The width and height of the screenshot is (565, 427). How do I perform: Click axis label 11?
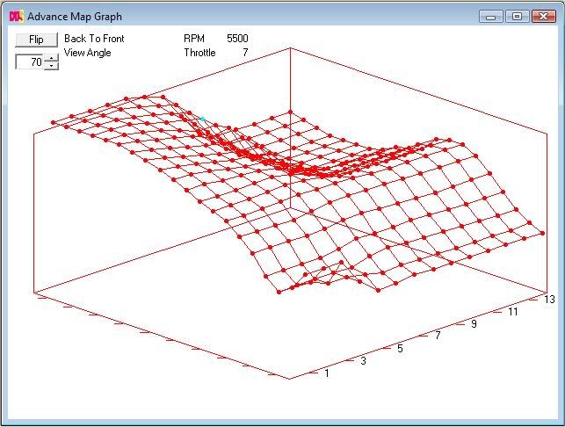[x=513, y=312]
